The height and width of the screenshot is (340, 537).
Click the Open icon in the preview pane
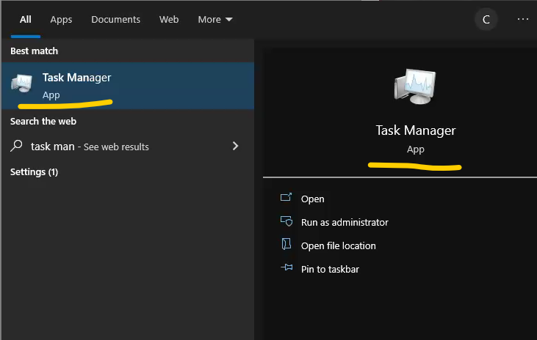286,199
